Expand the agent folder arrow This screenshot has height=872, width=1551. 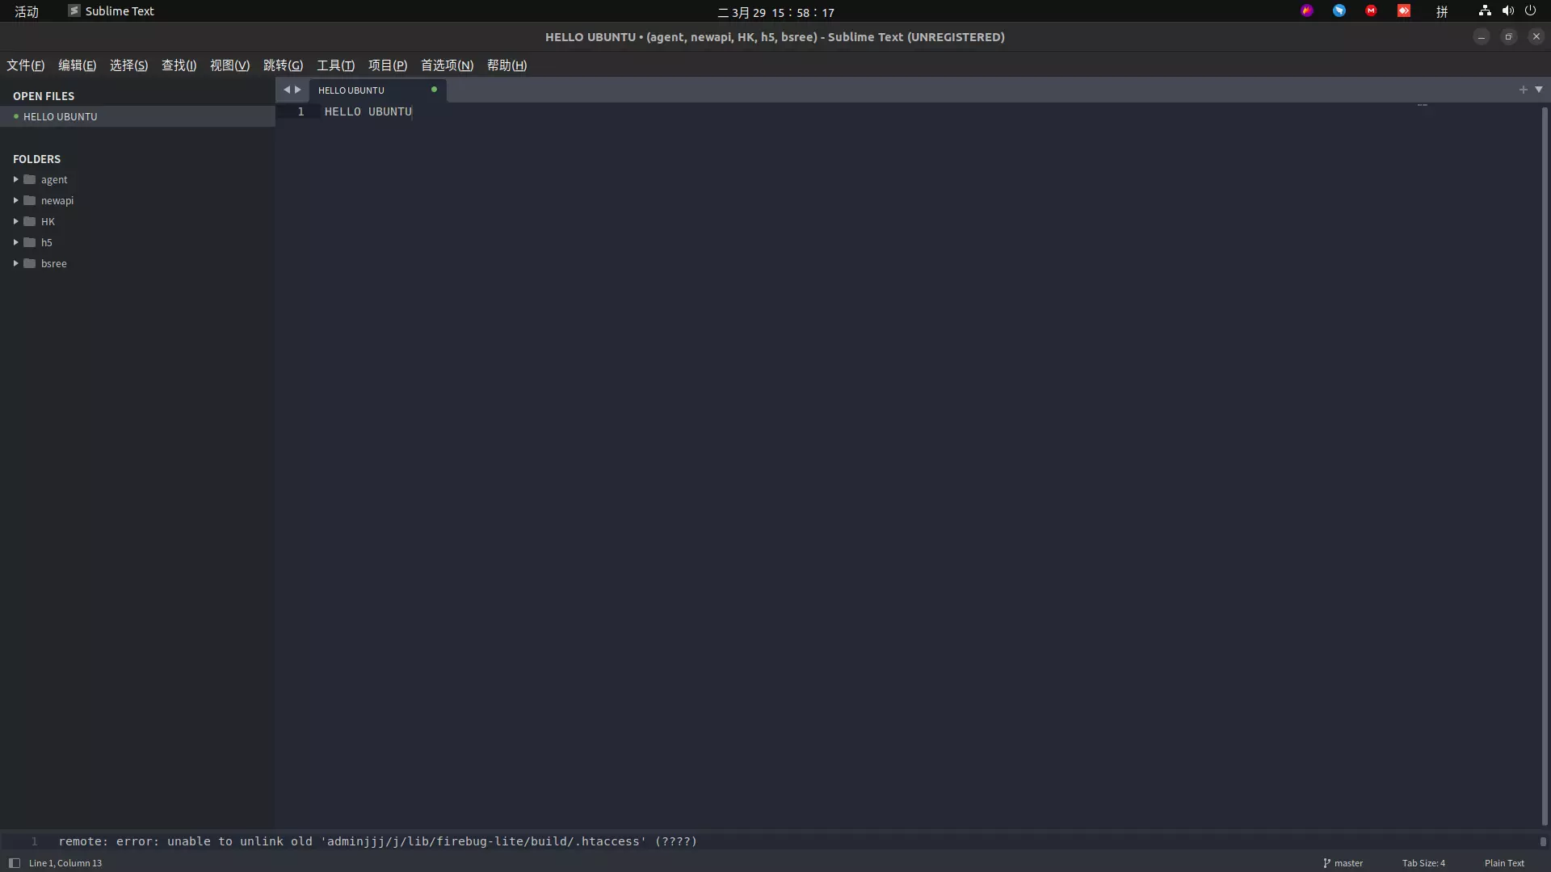tap(15, 179)
